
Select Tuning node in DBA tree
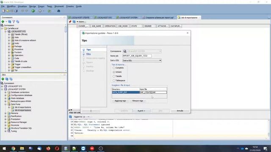click(14, 131)
